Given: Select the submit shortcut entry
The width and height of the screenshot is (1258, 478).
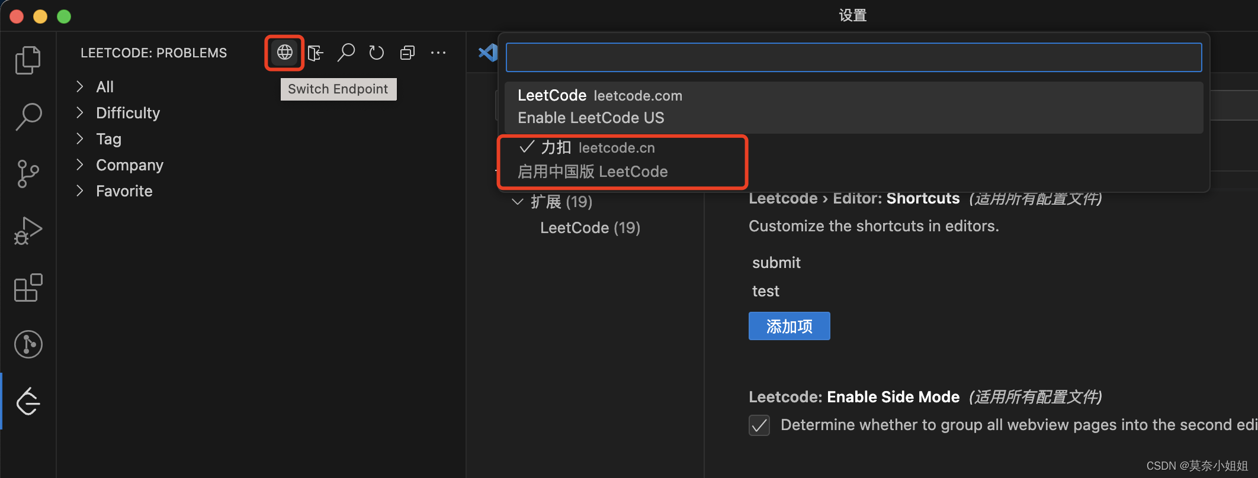Looking at the screenshot, I should click(x=776, y=263).
